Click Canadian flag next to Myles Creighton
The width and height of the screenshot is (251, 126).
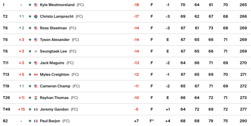36,74
